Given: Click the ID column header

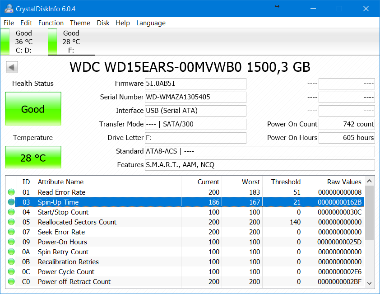Looking at the screenshot, I should coord(26,182).
